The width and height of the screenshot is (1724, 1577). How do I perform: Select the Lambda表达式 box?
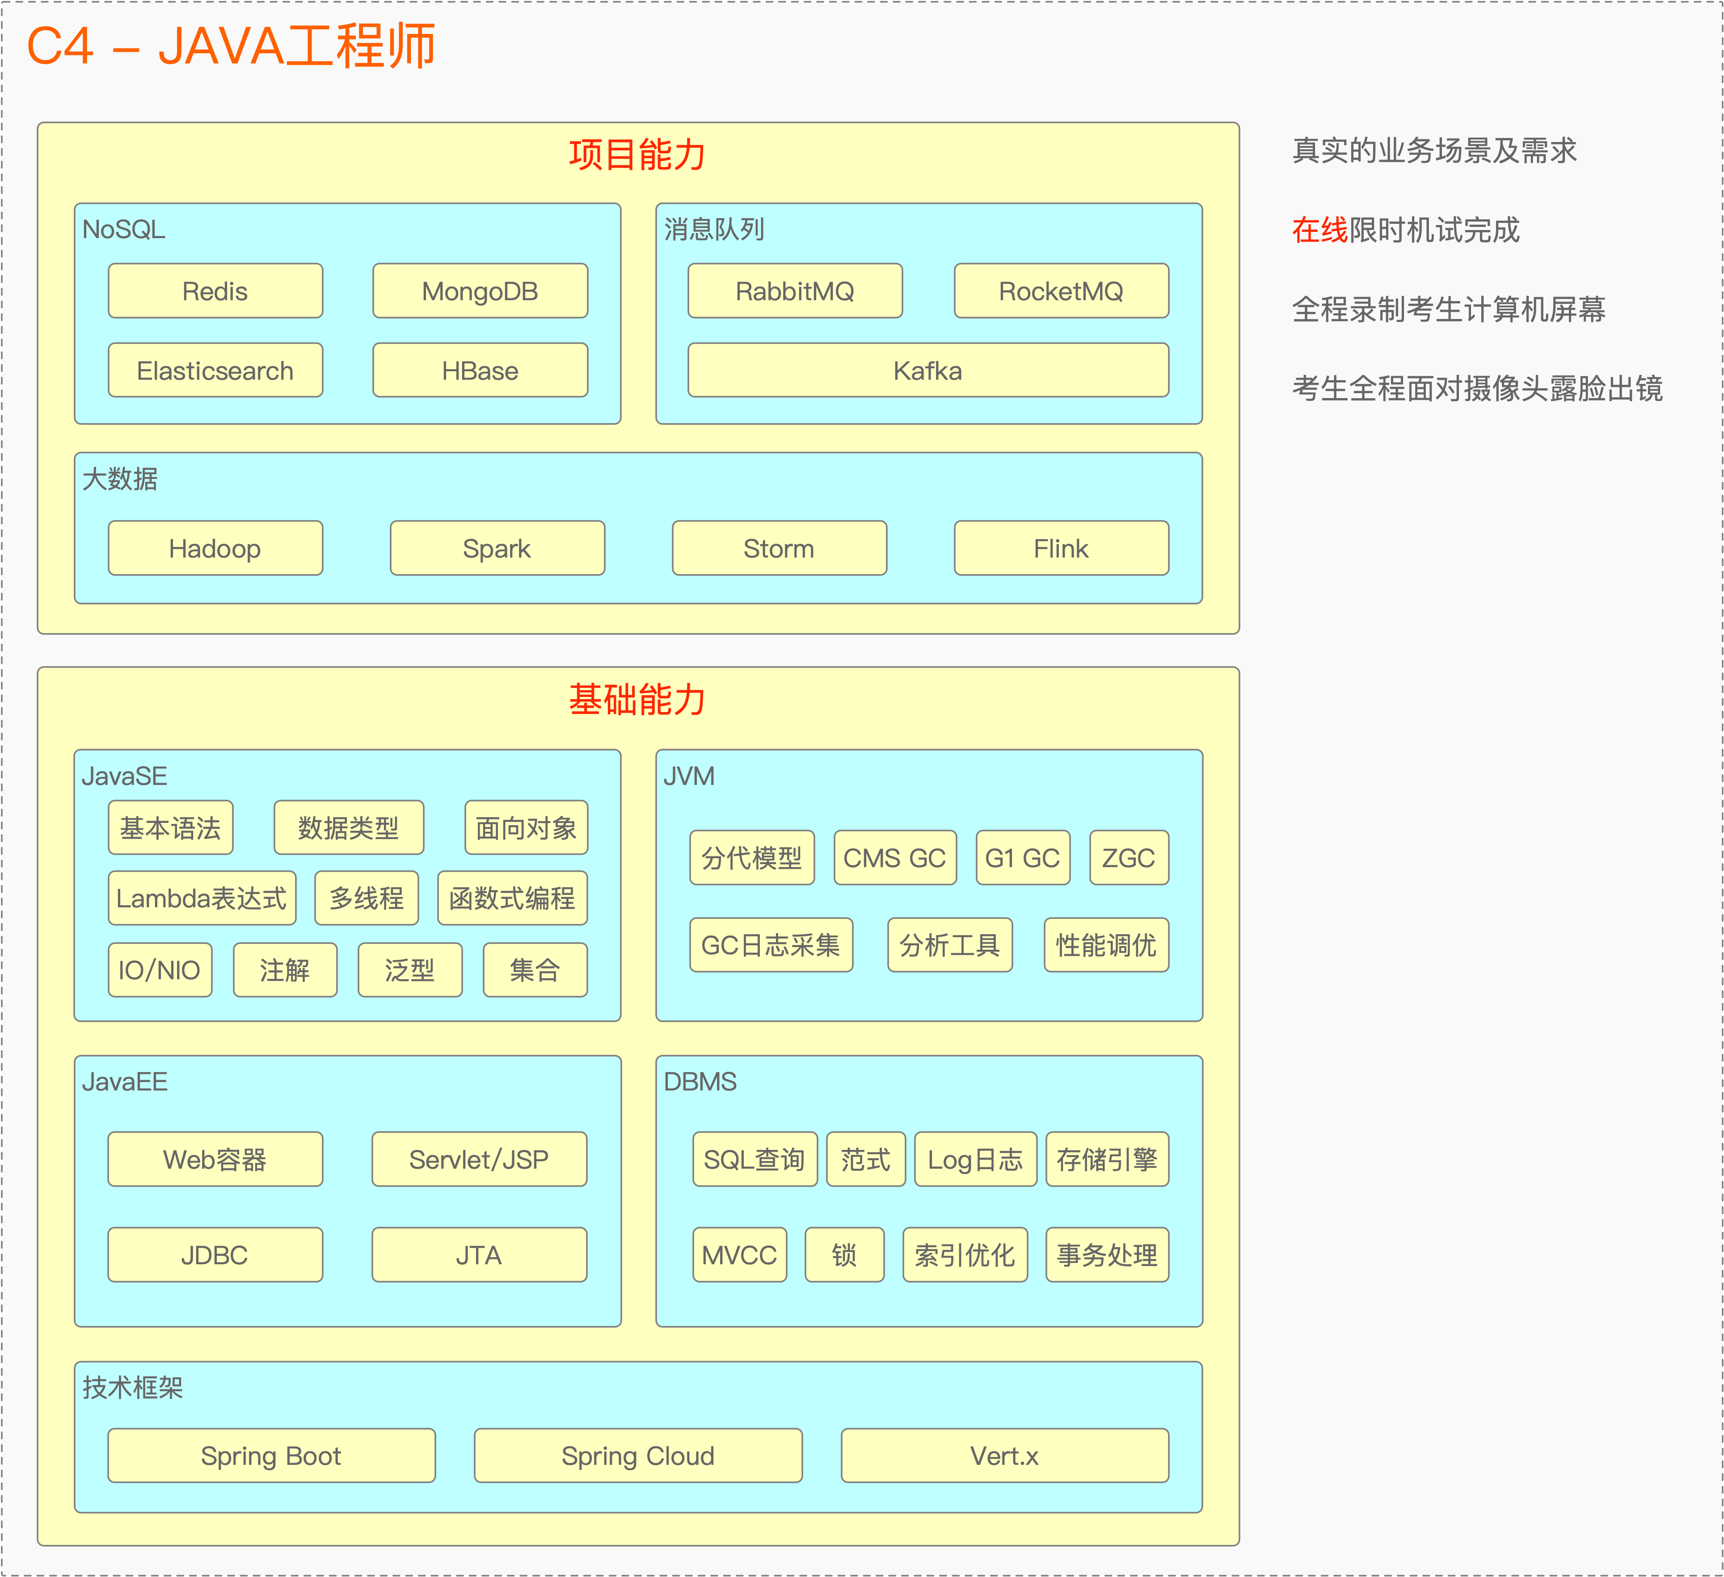click(x=202, y=898)
